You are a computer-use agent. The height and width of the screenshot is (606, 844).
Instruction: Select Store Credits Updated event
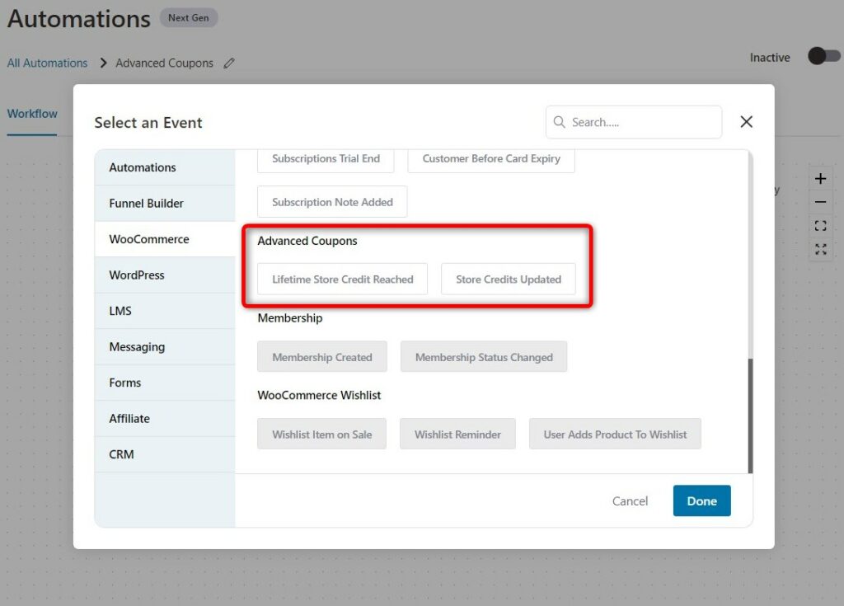pos(508,279)
